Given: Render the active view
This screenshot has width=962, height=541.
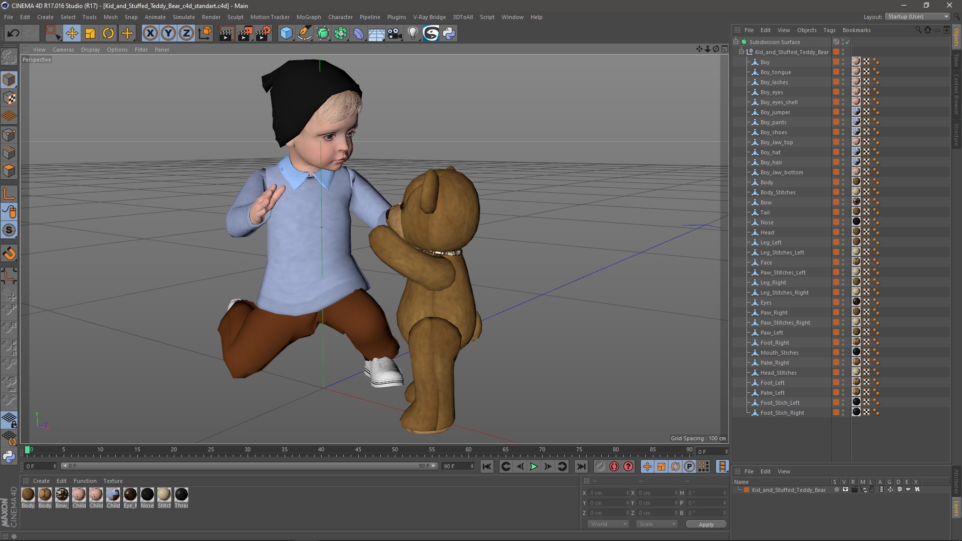Looking at the screenshot, I should click(x=226, y=34).
